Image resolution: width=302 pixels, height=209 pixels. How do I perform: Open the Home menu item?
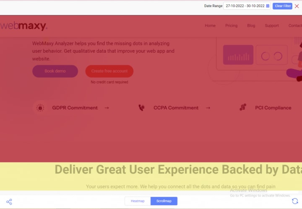[x=210, y=26]
